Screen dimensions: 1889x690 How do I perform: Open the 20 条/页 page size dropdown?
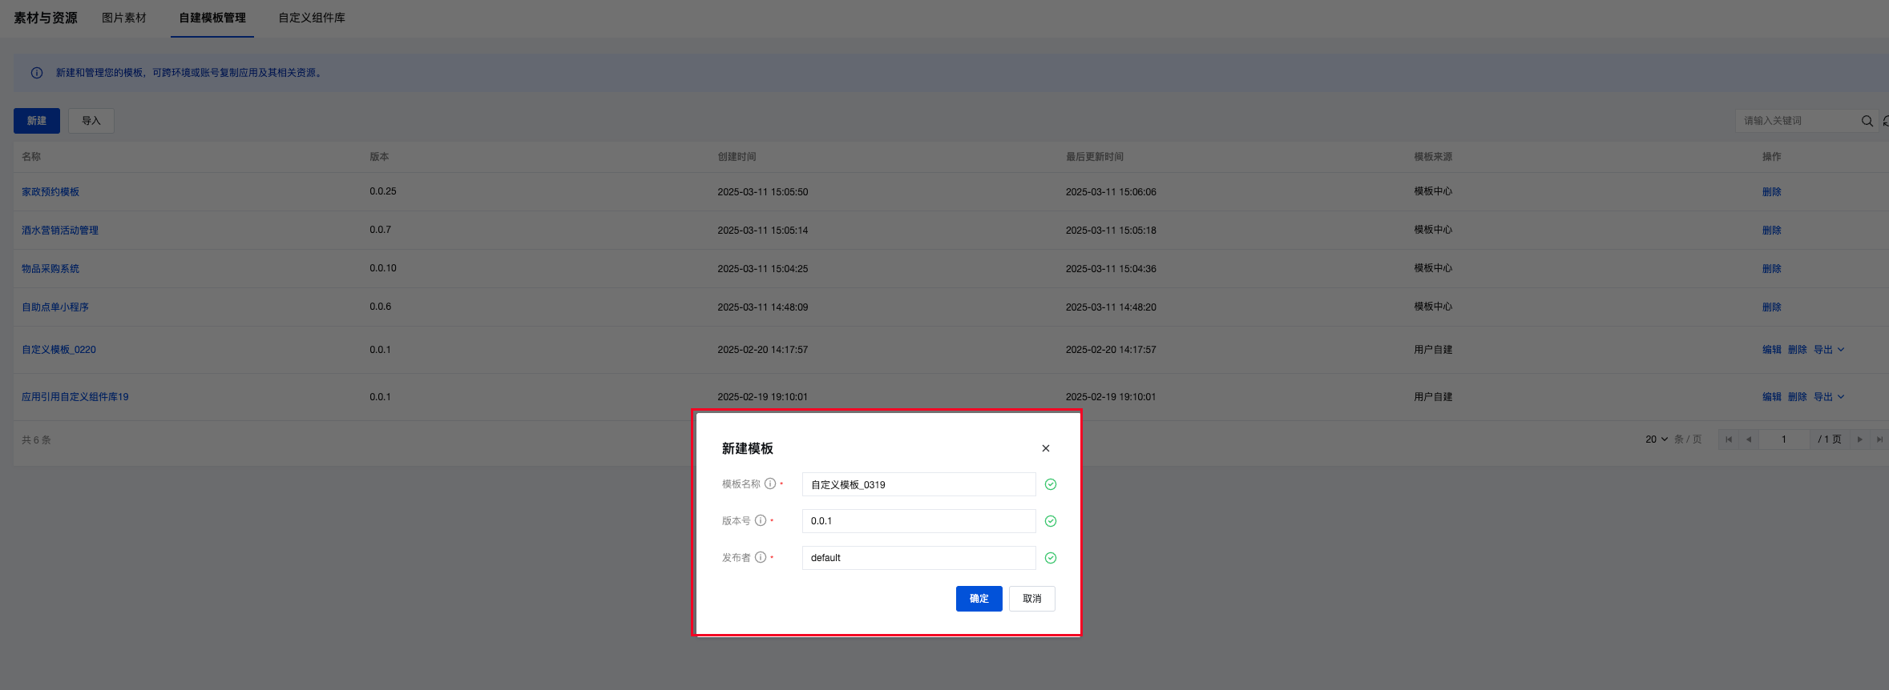[x=1657, y=439]
